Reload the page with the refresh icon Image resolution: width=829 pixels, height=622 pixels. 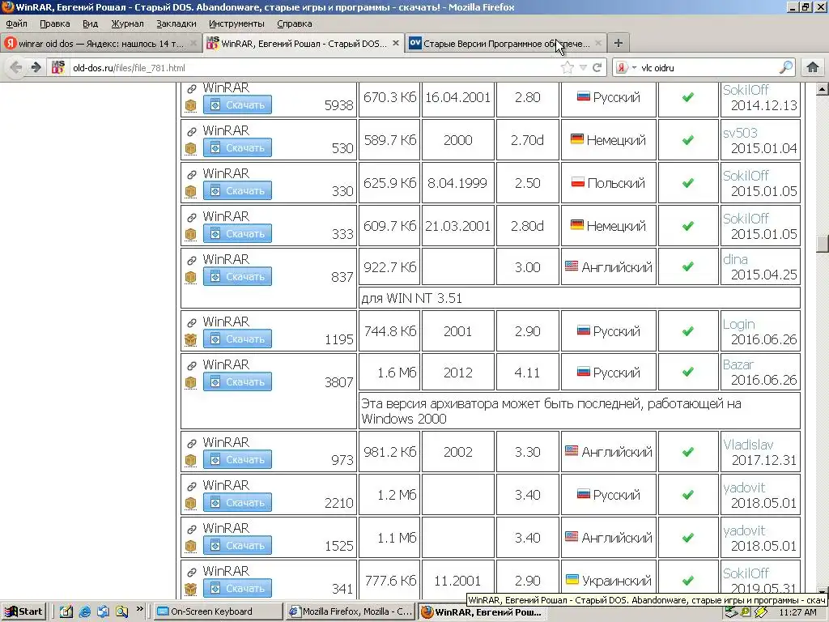[x=597, y=68]
